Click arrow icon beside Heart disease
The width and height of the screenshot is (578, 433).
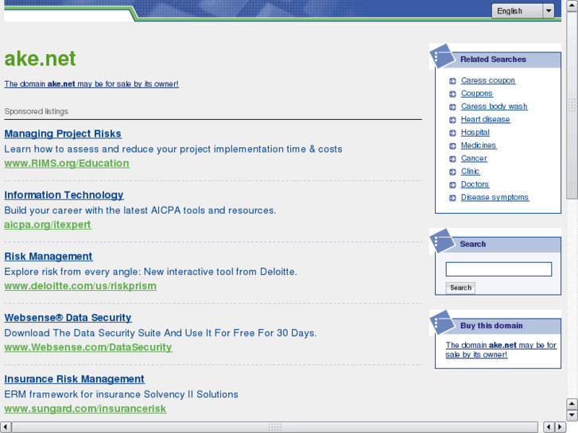[452, 120]
